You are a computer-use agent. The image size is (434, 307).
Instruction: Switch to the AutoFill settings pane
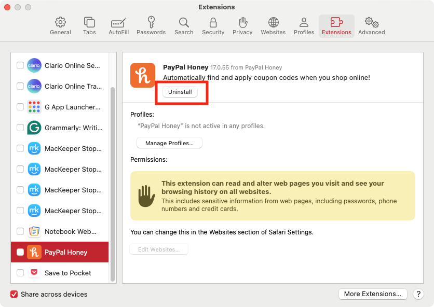[118, 25]
